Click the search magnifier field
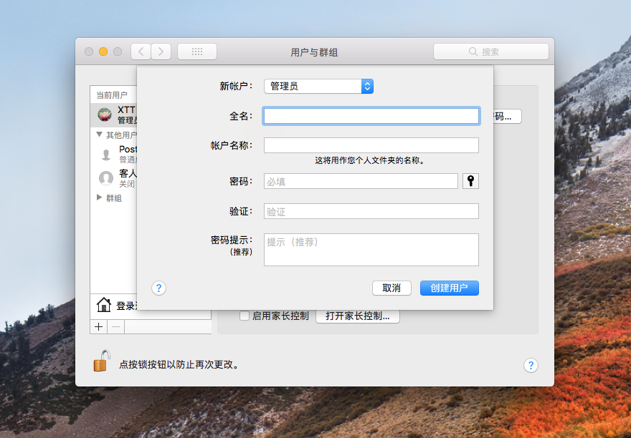The image size is (631, 438). point(491,52)
